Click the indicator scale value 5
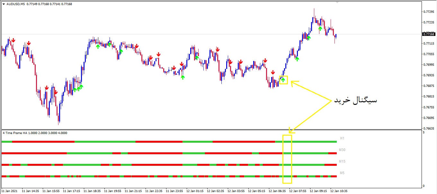437x194 pixels. pyautogui.click(x=424, y=132)
